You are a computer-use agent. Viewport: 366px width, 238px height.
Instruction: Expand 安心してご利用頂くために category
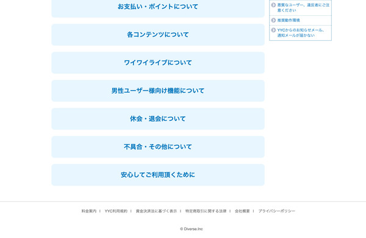158,175
